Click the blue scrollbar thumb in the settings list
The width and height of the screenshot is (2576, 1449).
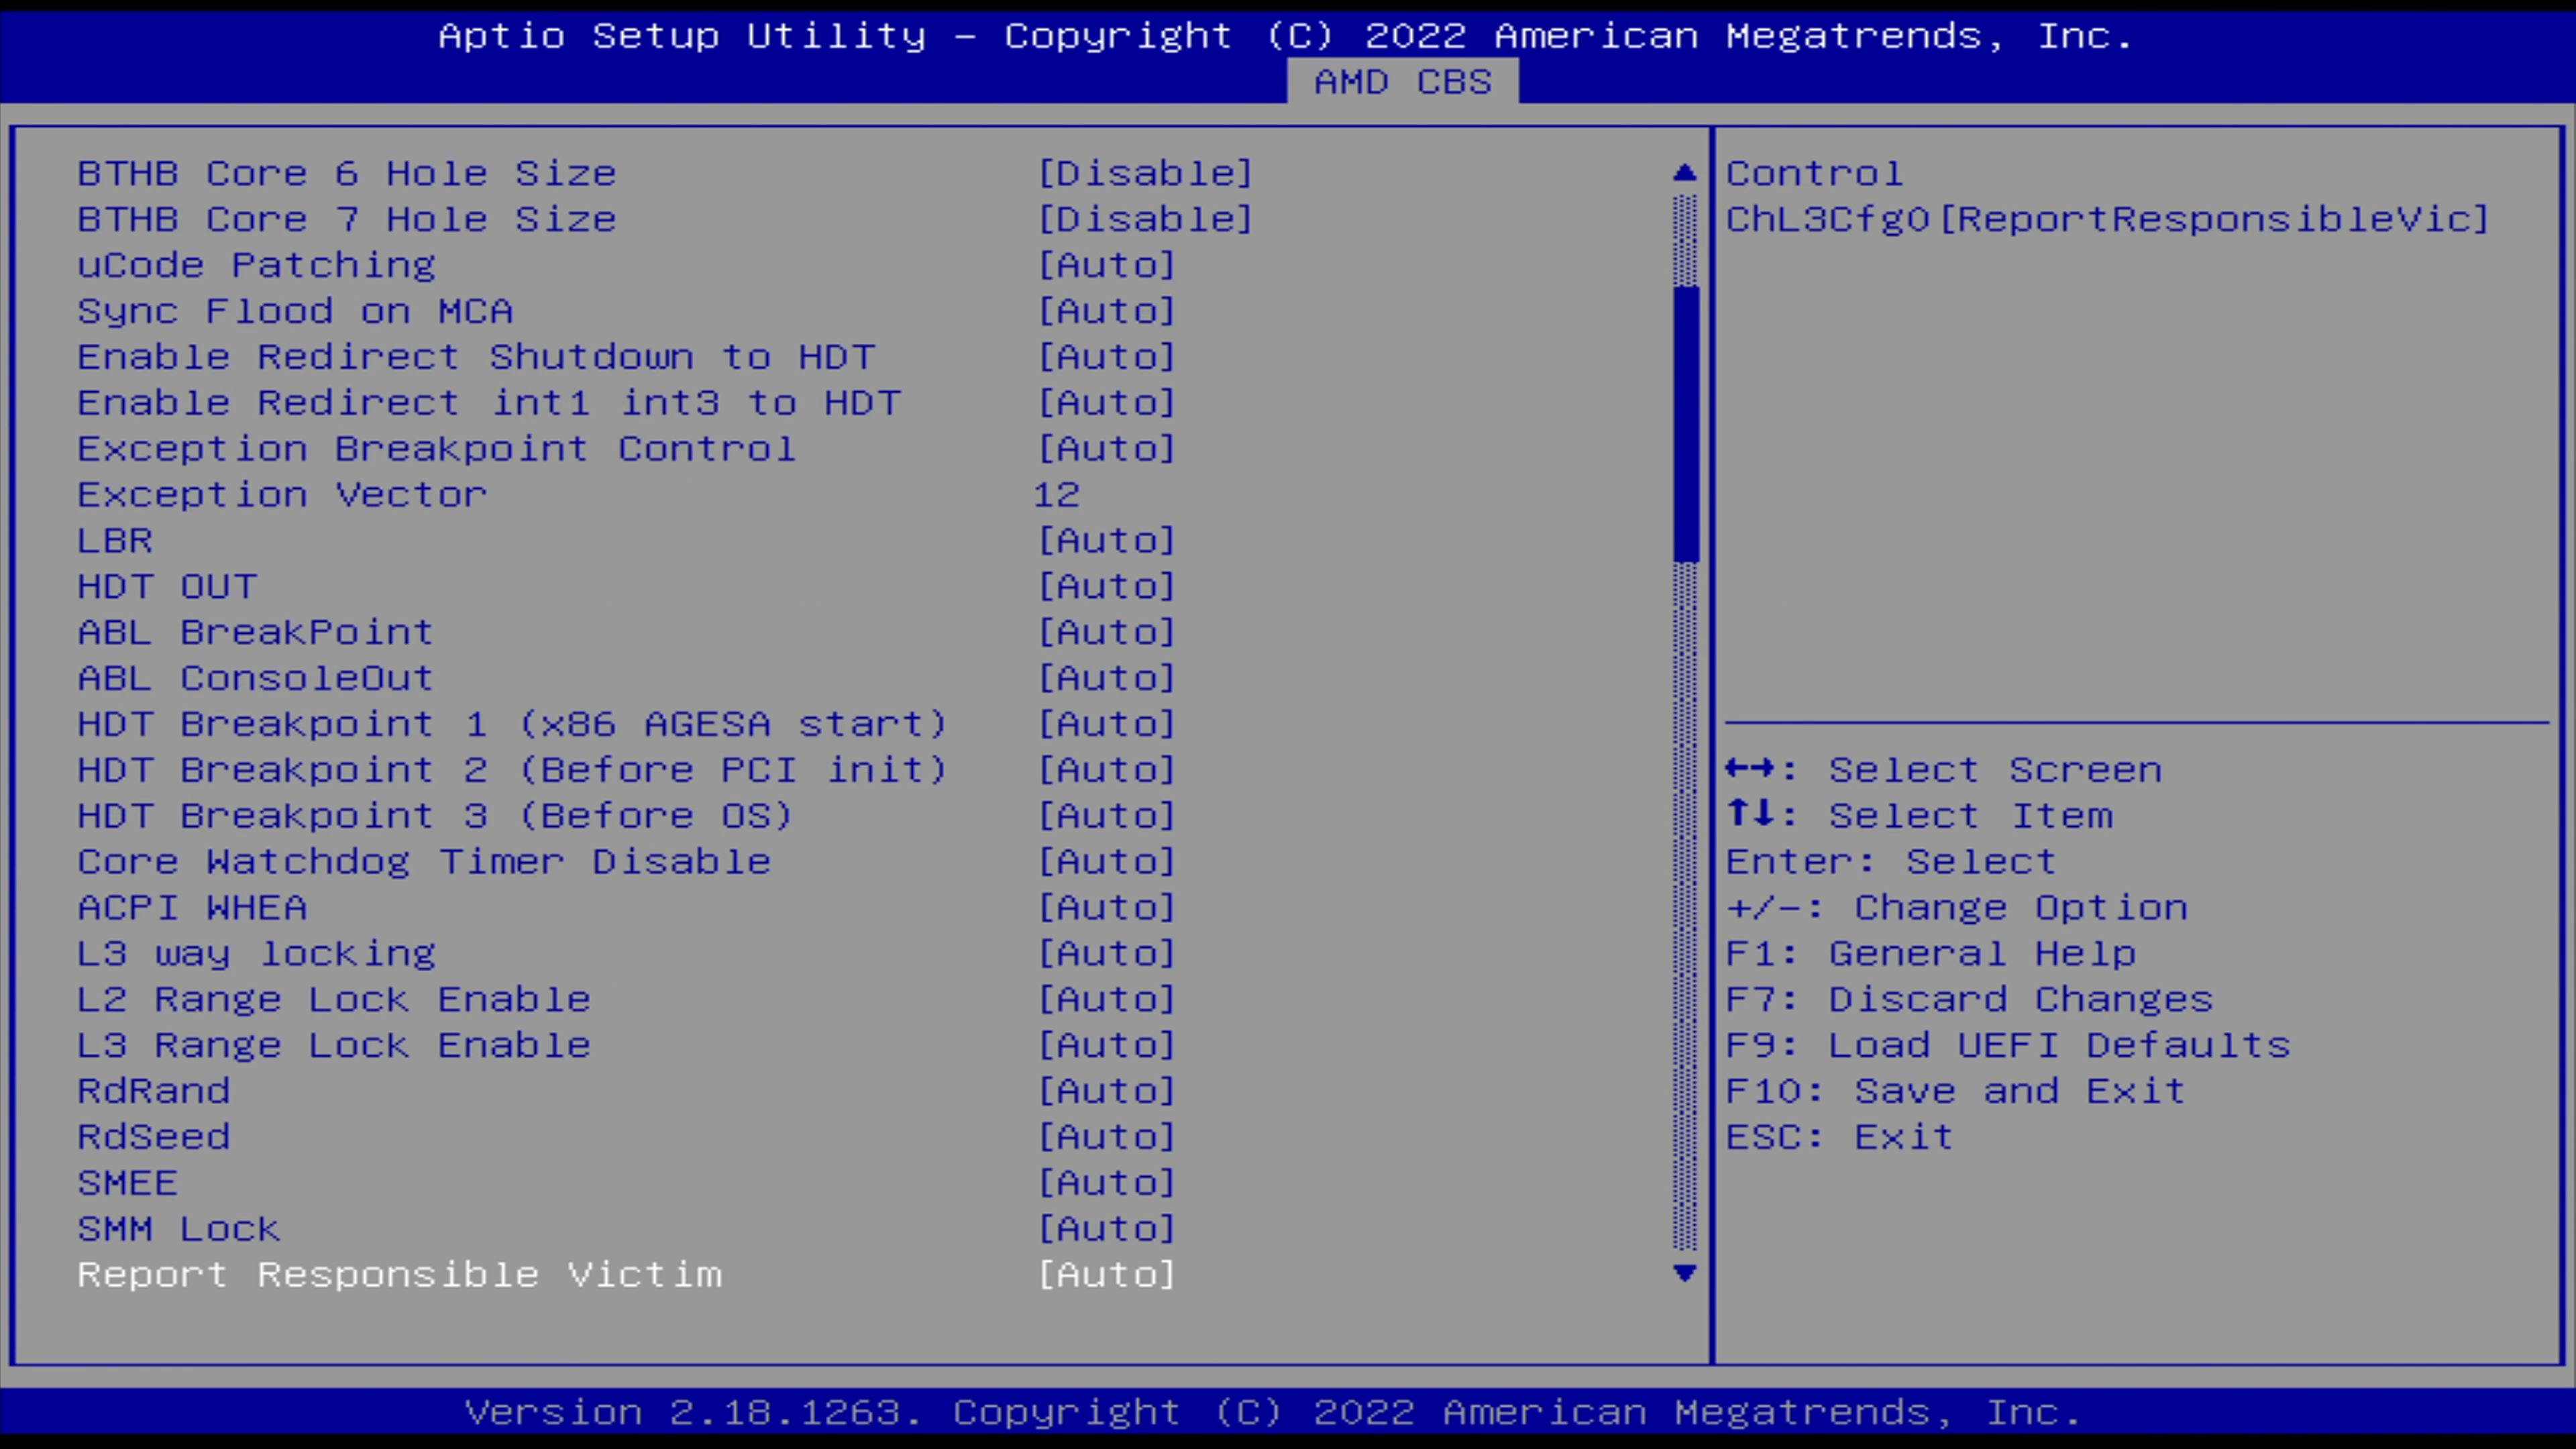1685,424
